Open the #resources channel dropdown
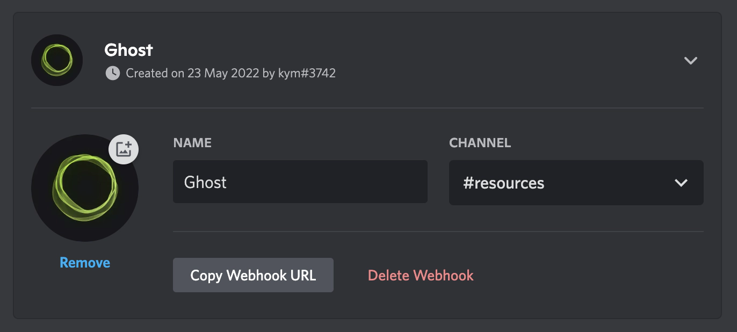Image resolution: width=737 pixels, height=332 pixels. [x=576, y=183]
